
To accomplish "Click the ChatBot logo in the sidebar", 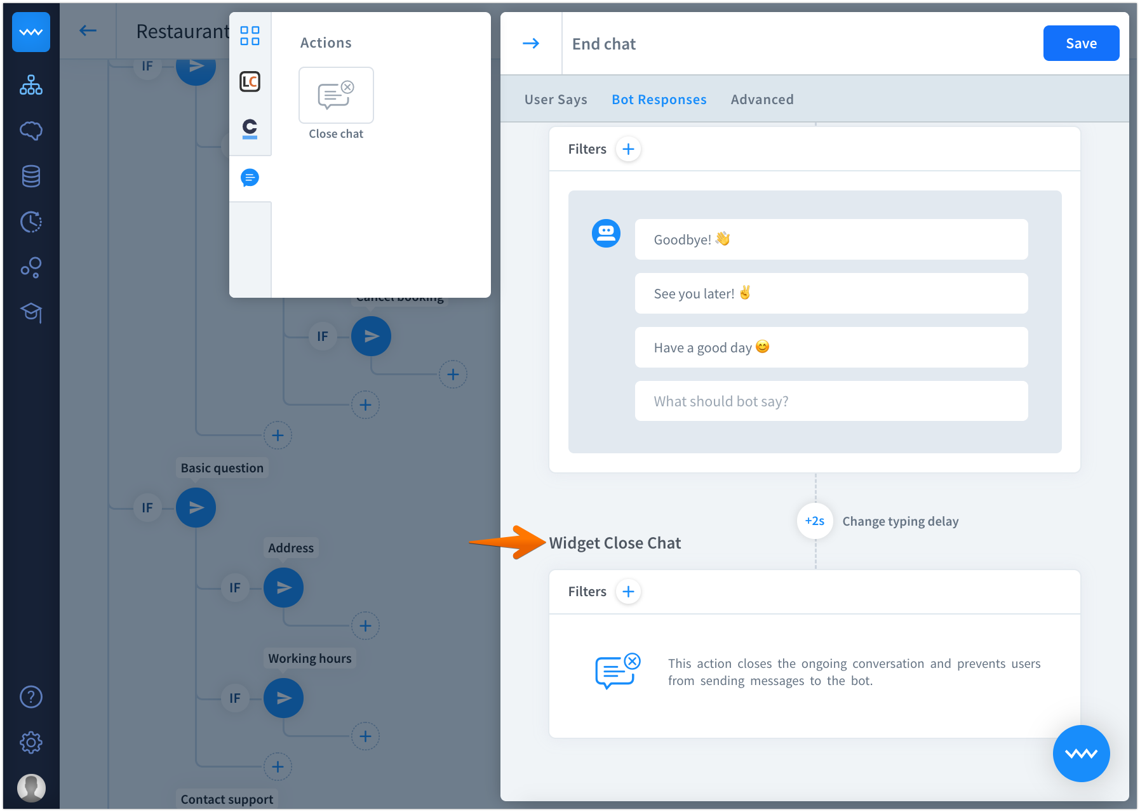I will pos(31,32).
